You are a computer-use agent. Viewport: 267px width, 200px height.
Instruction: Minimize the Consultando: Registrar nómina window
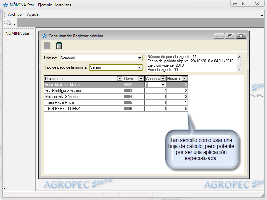click(x=219, y=36)
